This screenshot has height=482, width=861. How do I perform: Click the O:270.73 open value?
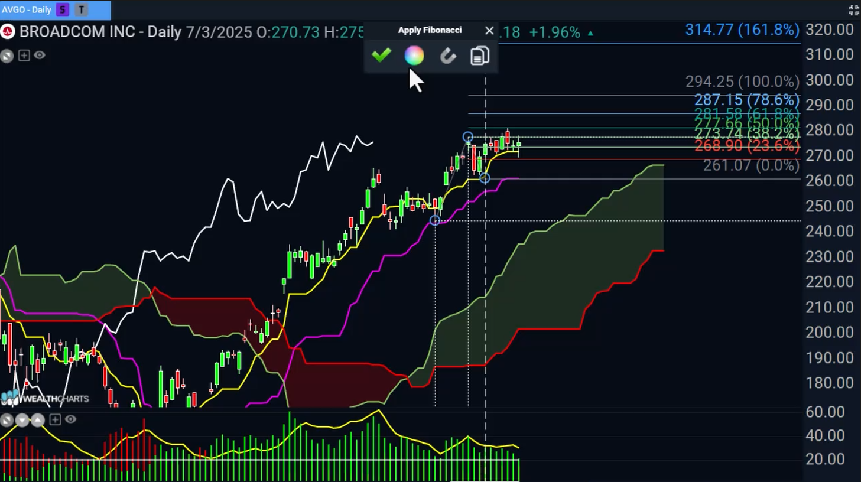pos(288,32)
